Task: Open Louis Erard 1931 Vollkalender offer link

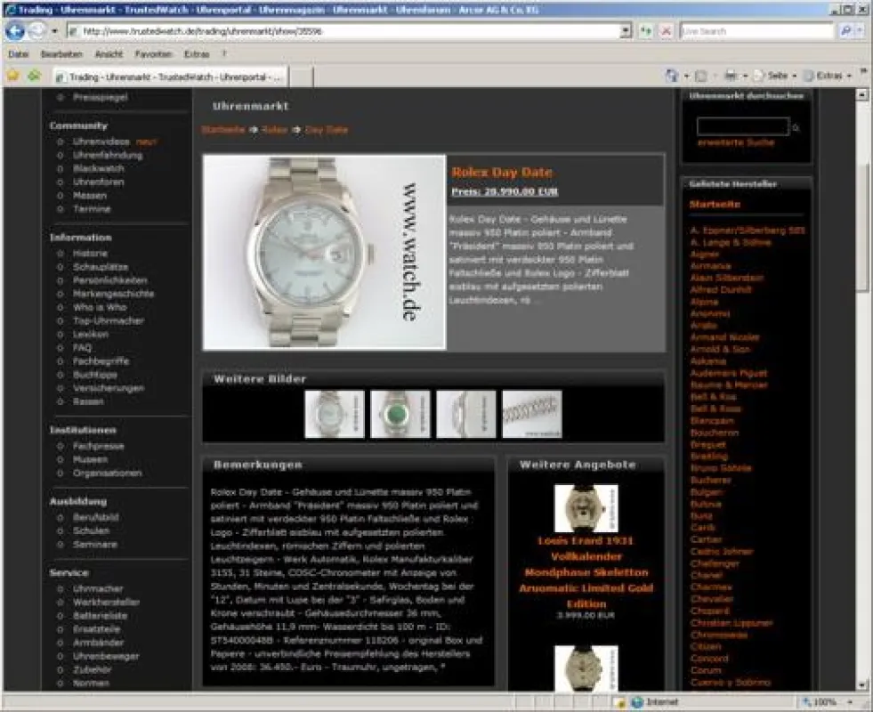Action: click(x=586, y=572)
